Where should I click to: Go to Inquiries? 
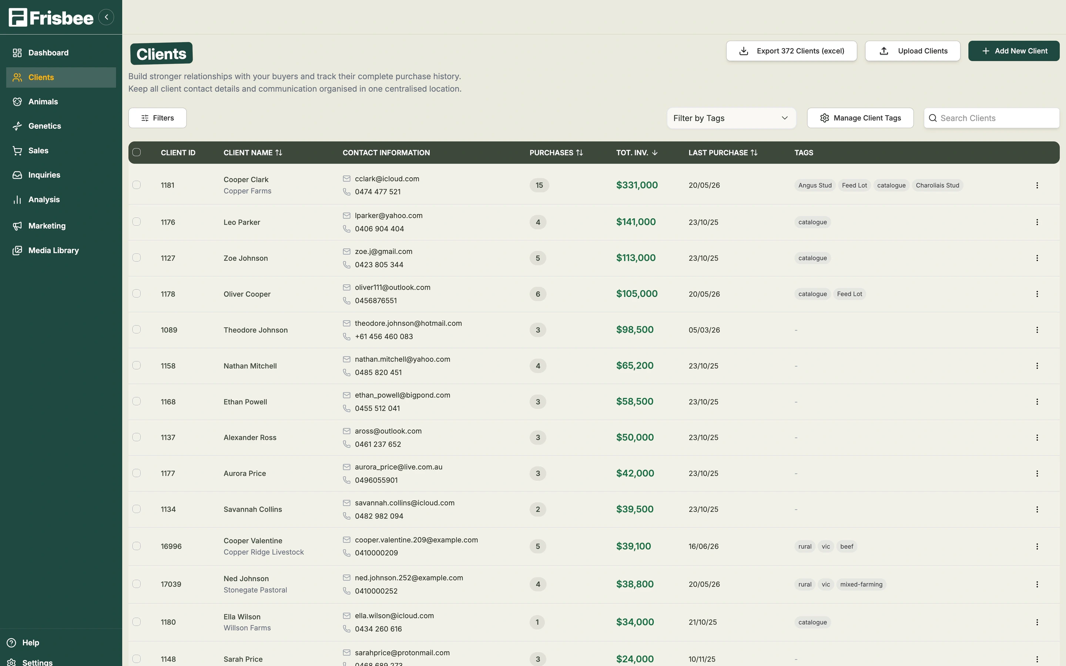[61, 175]
